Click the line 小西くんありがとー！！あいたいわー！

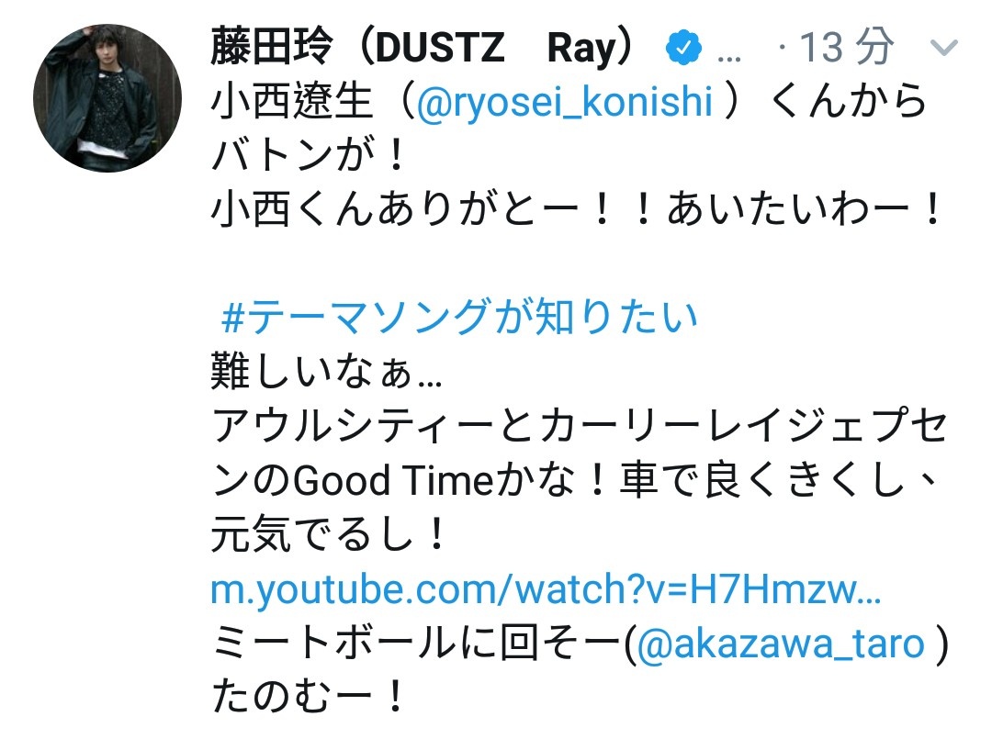(577, 208)
